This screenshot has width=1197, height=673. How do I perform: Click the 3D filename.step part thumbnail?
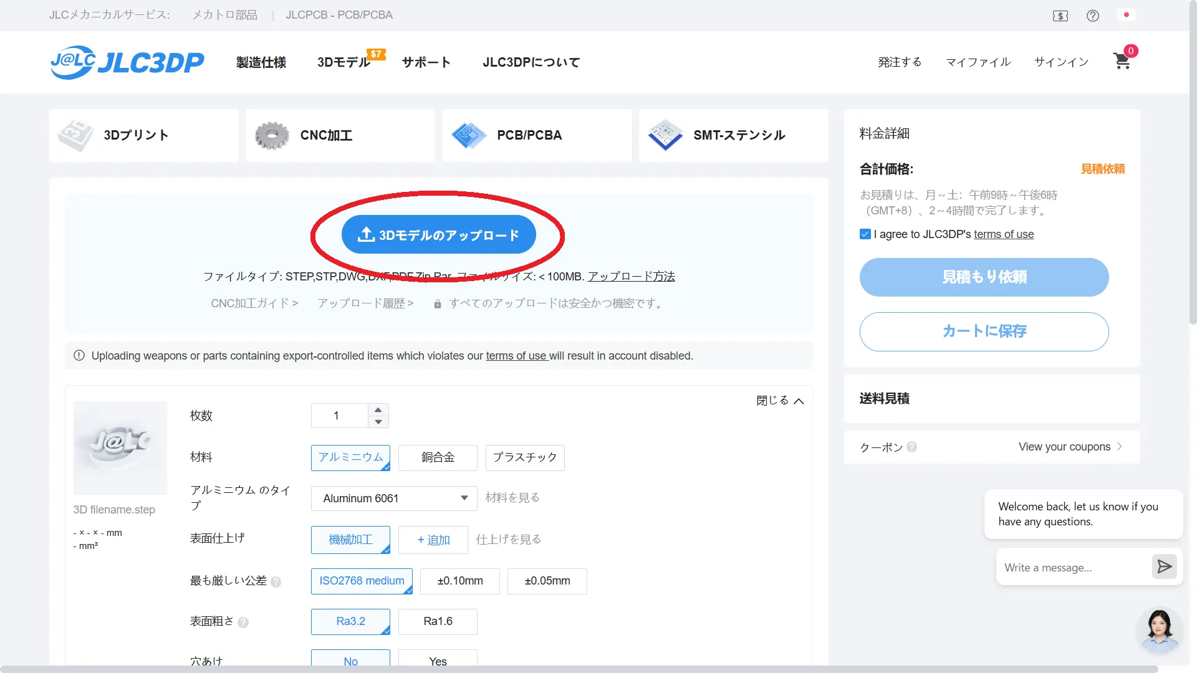point(120,448)
